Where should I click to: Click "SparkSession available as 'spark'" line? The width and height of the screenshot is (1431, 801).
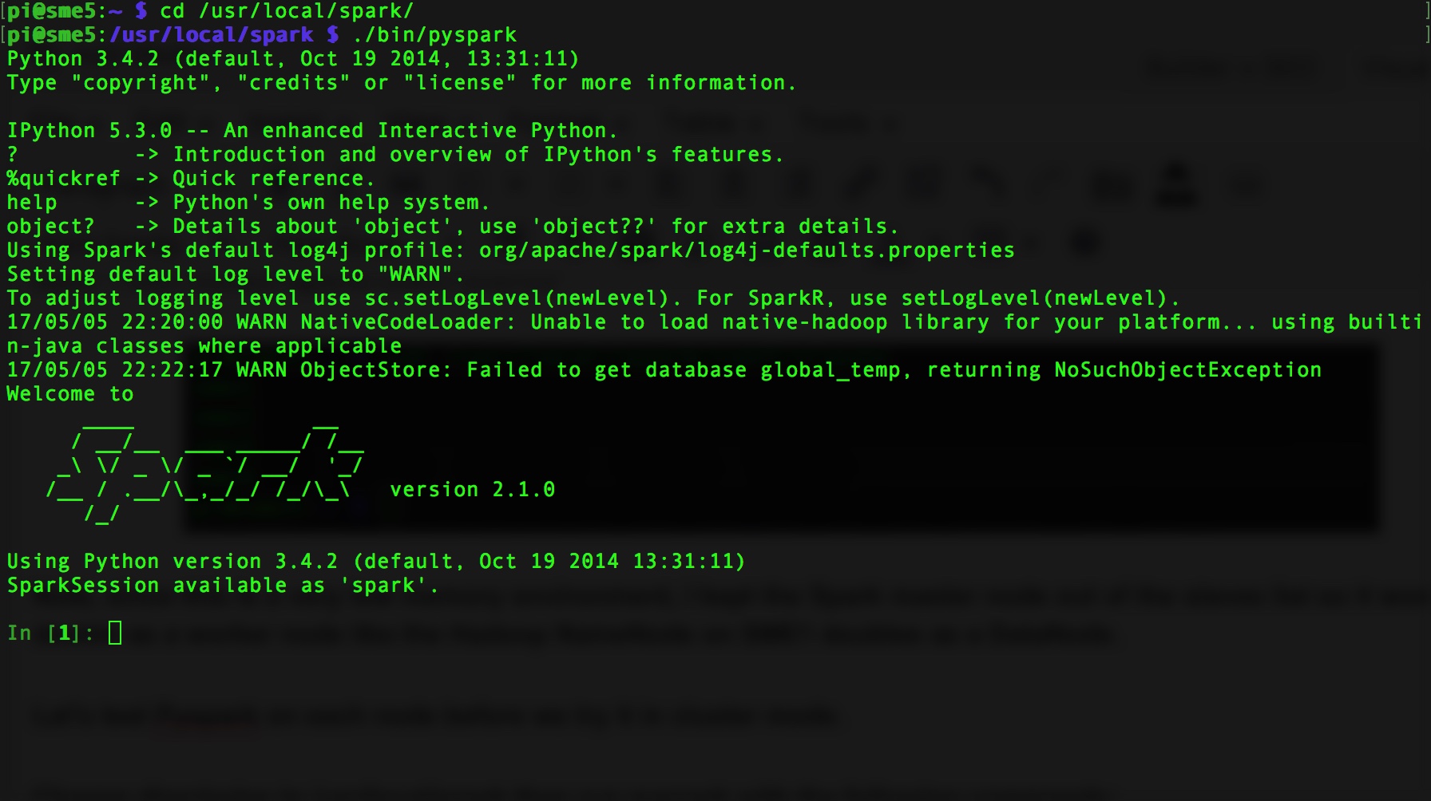221,585
